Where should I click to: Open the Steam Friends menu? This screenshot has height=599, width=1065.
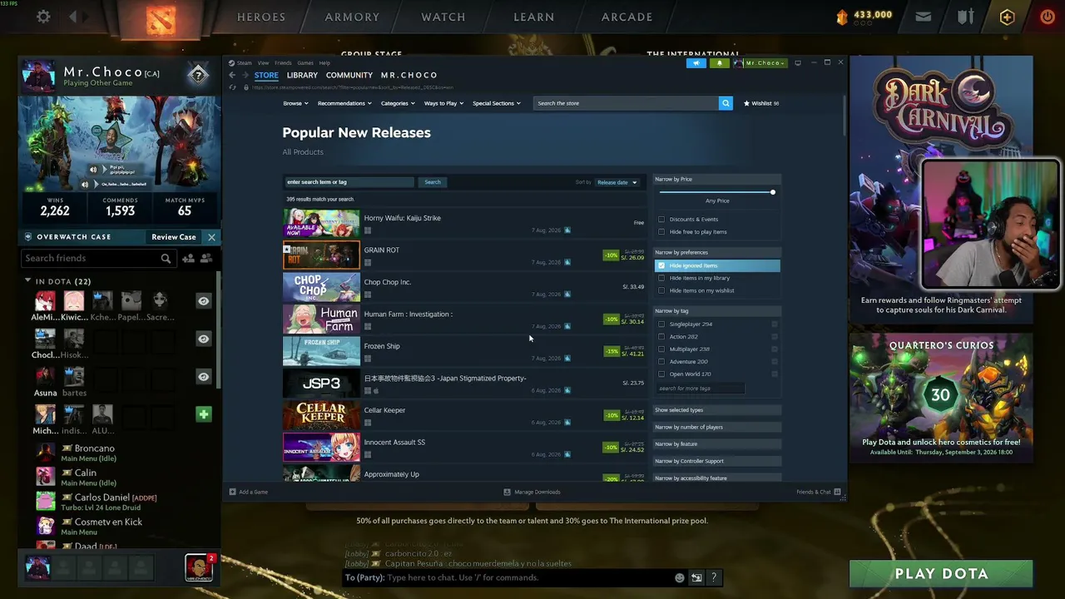pyautogui.click(x=283, y=63)
